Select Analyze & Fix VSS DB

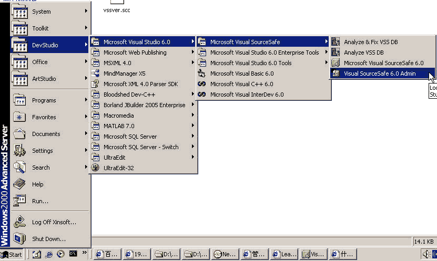point(382,42)
